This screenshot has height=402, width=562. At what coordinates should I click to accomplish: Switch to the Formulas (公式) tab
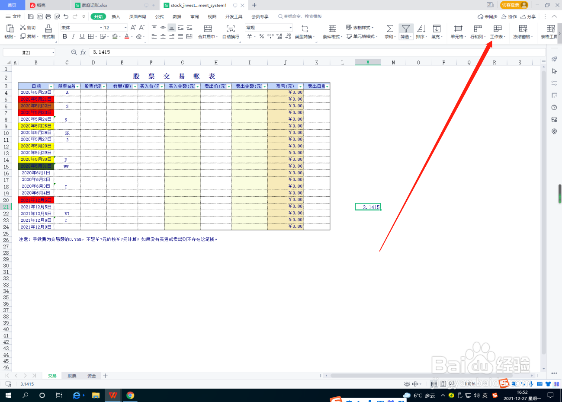tap(160, 16)
